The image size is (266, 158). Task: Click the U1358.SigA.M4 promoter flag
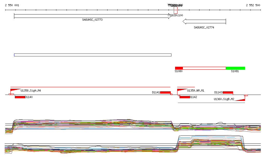click(15, 90)
